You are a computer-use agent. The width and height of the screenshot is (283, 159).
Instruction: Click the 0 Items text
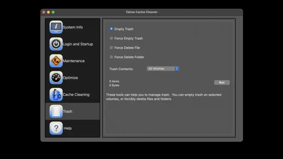pos(114,81)
